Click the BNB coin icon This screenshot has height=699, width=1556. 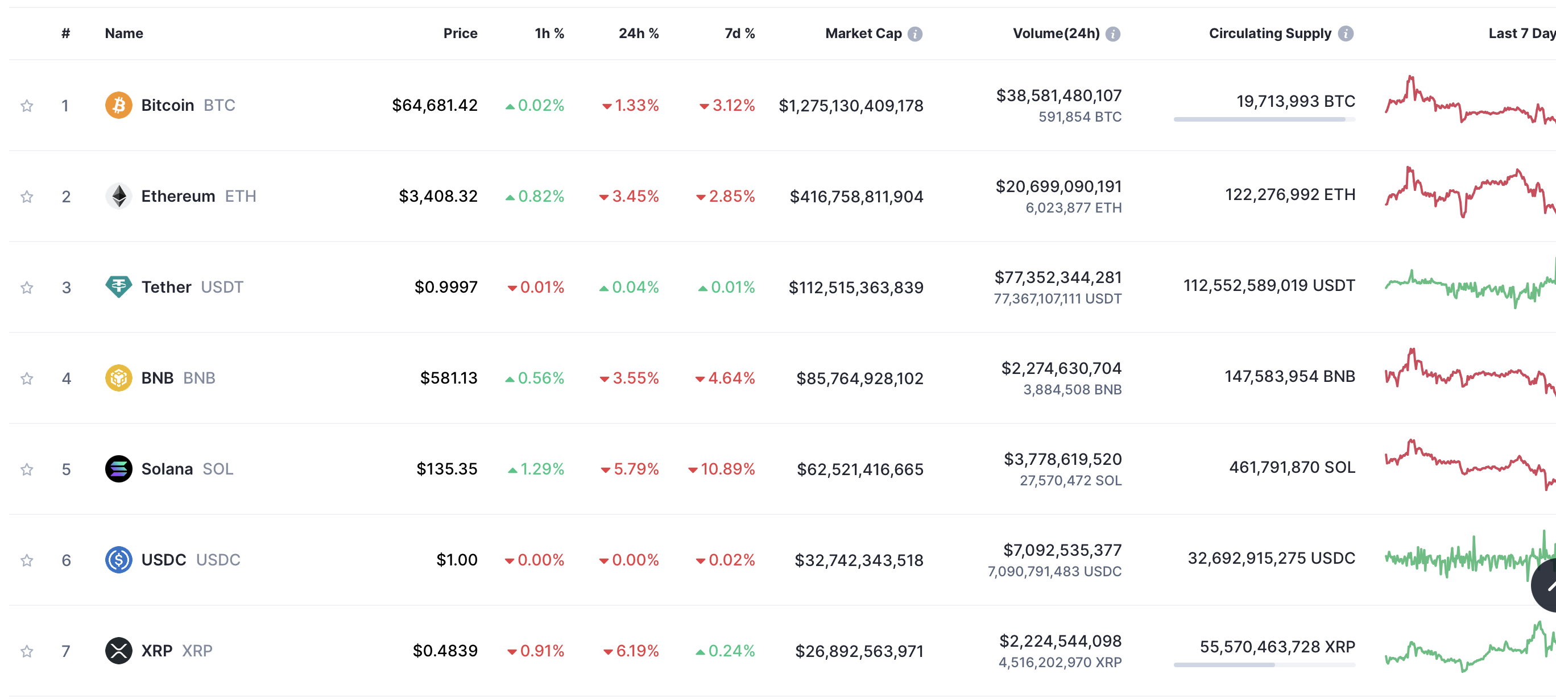click(118, 378)
